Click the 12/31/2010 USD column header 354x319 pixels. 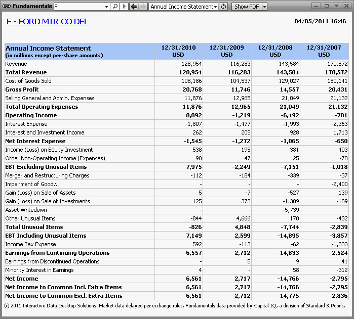pyautogui.click(x=179, y=51)
